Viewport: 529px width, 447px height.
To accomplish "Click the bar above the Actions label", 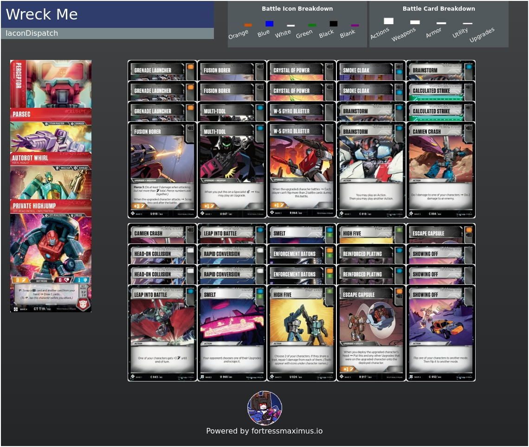I will point(389,21).
